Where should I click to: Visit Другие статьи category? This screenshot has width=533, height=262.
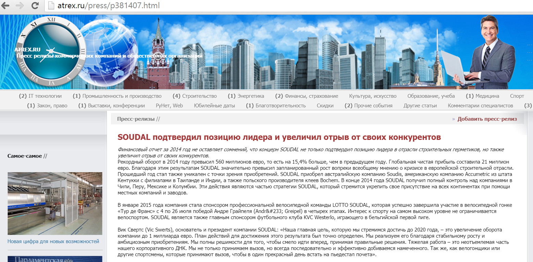tap(420, 106)
